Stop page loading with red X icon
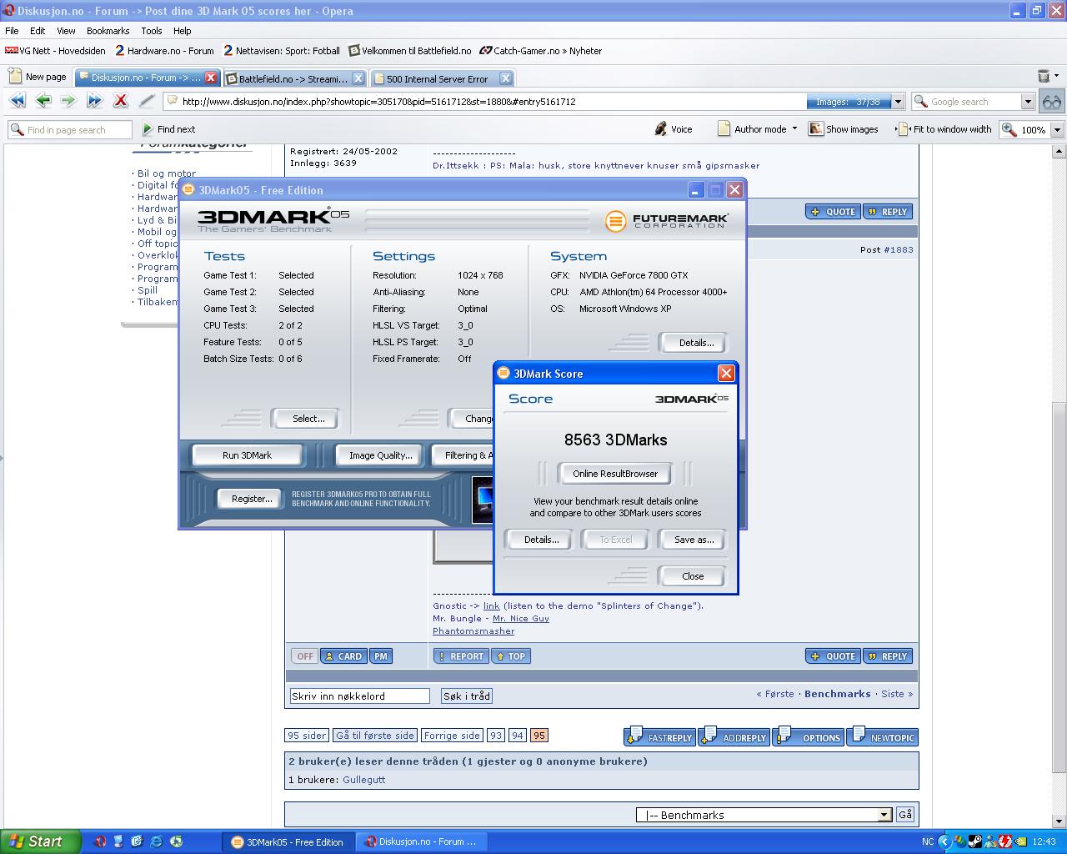The width and height of the screenshot is (1067, 854). tap(121, 101)
